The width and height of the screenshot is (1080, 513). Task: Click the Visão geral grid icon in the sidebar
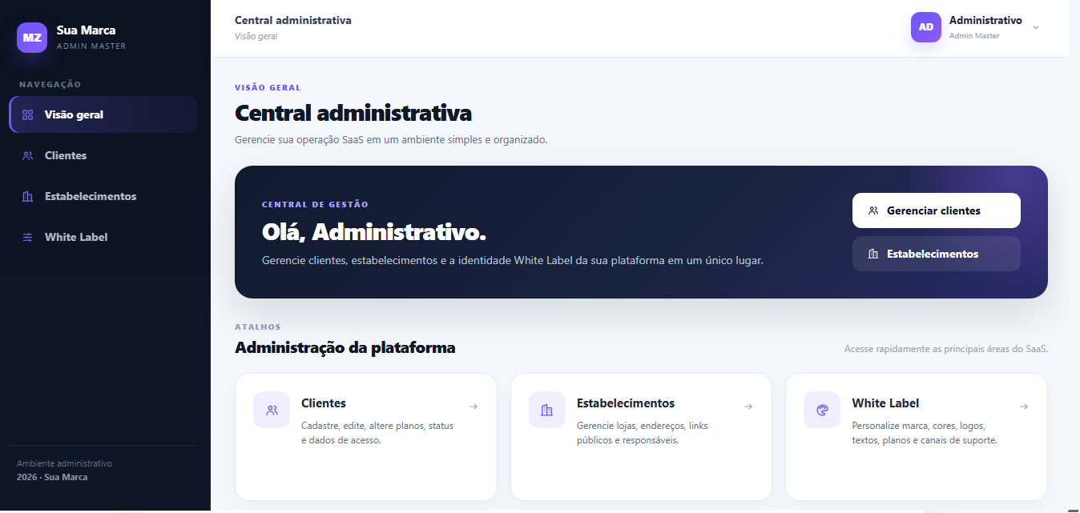click(x=28, y=114)
